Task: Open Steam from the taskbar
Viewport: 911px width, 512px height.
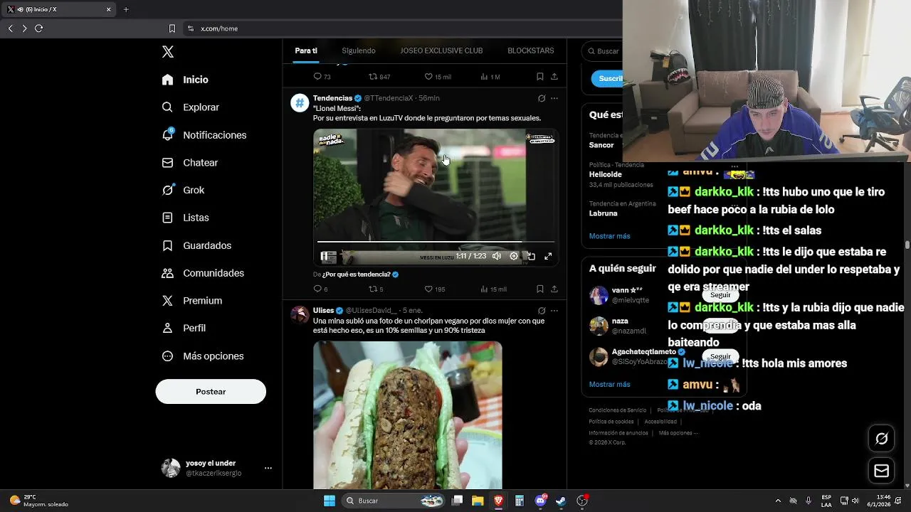Action: tap(561, 501)
